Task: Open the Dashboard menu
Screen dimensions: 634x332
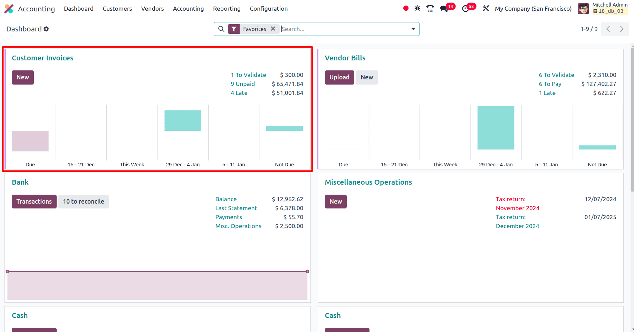Action: pyautogui.click(x=79, y=9)
